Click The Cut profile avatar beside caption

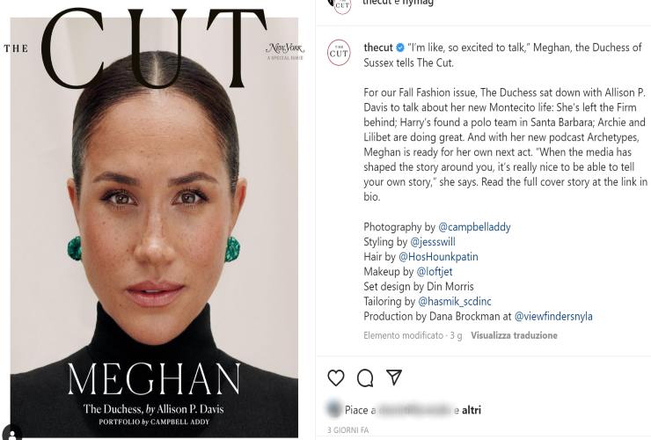339,52
